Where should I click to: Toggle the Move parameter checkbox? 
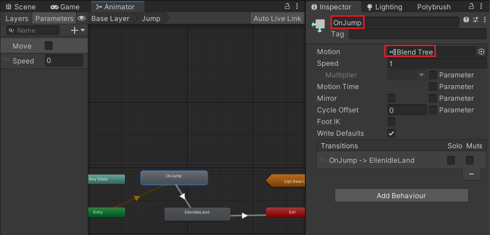49,46
